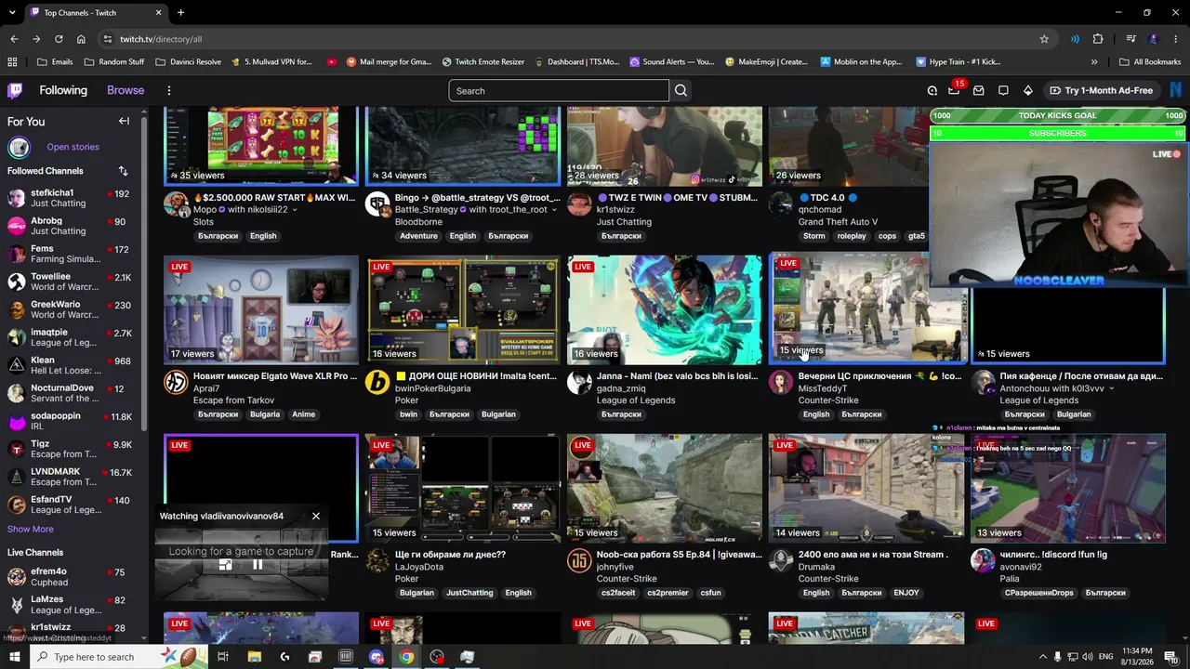Viewport: 1190px width, 669px height.
Task: Reload the Twitch page
Action: tap(59, 39)
